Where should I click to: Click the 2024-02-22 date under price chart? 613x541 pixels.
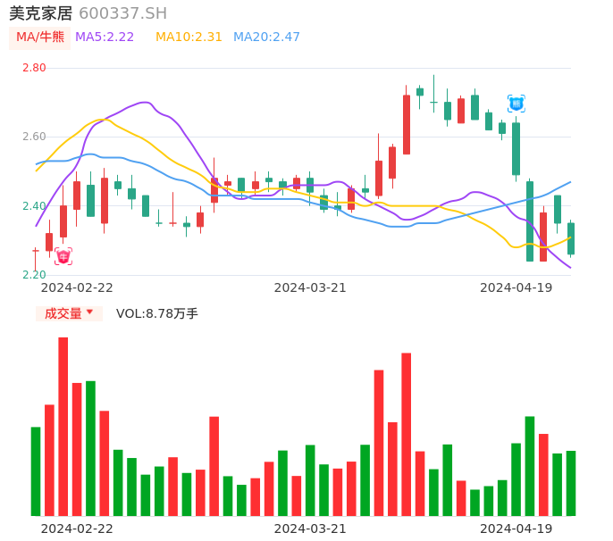[77, 288]
